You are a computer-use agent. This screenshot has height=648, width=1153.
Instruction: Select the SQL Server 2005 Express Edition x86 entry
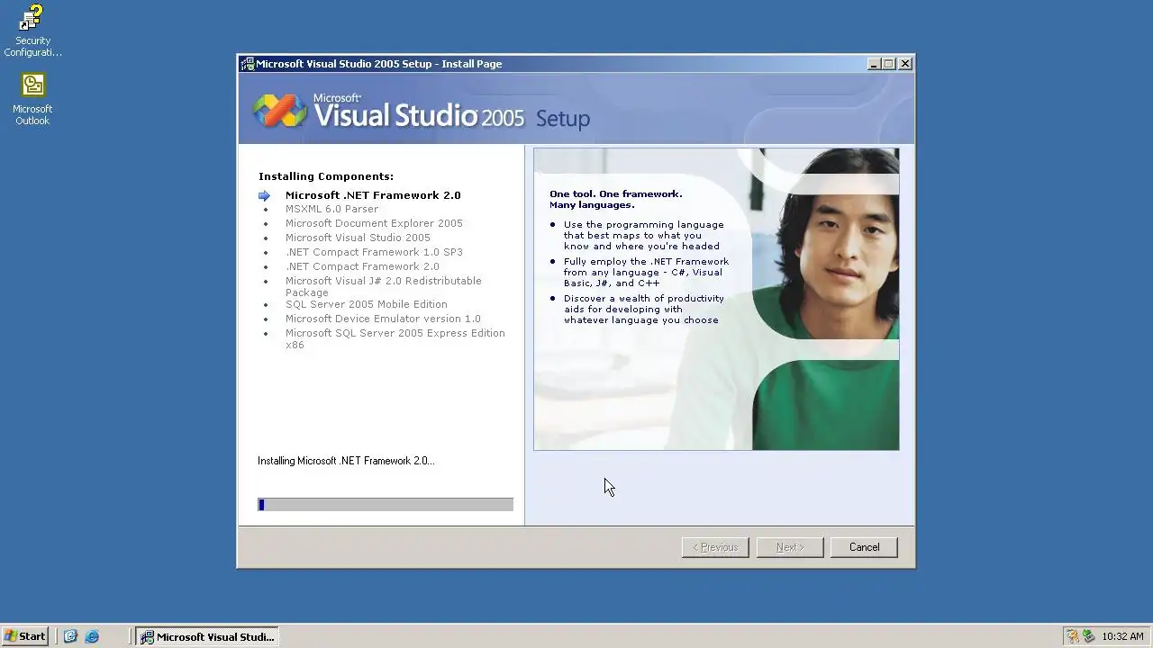pos(395,338)
